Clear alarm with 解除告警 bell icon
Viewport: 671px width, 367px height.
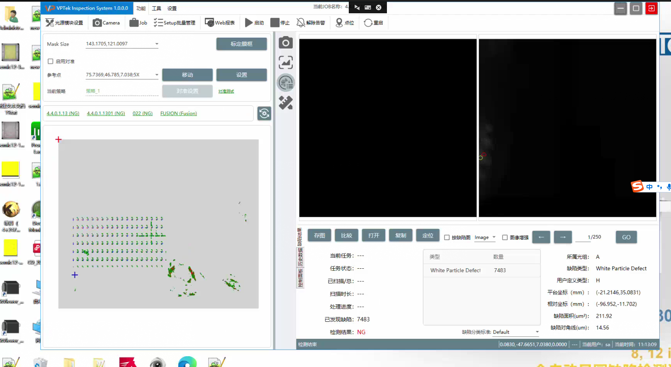(311, 23)
